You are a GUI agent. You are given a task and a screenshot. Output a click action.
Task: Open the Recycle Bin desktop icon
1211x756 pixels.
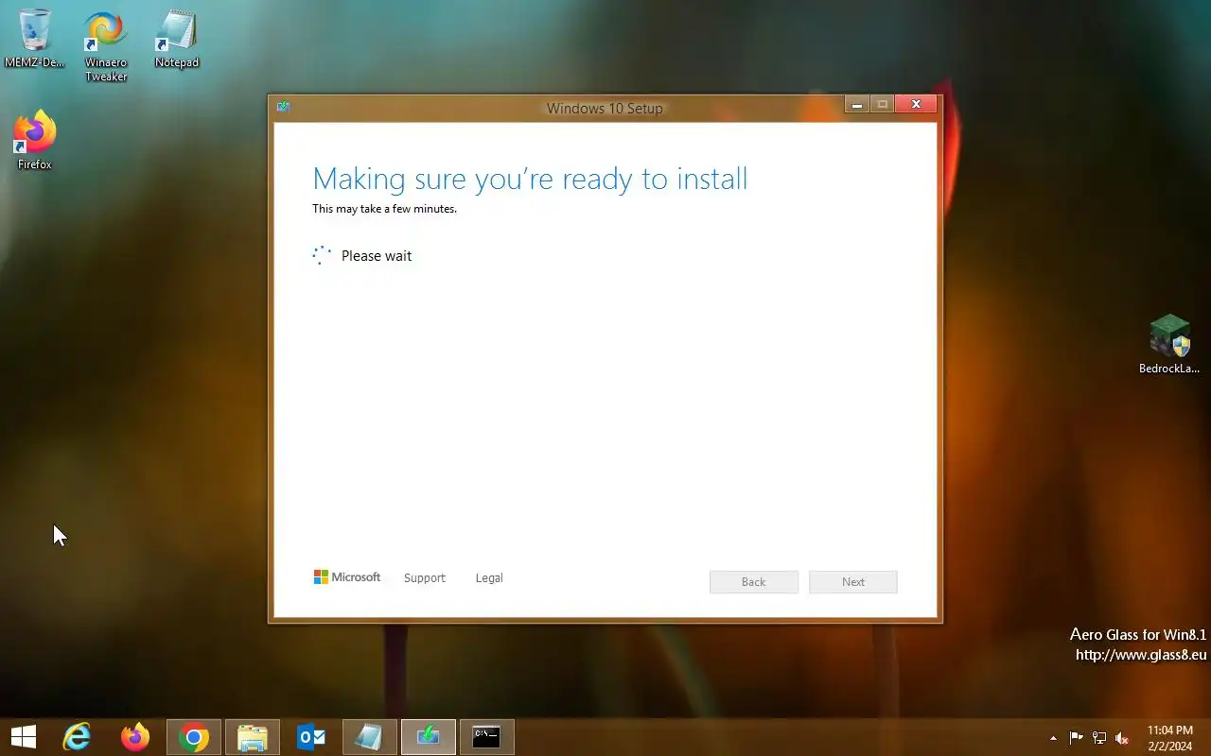pyautogui.click(x=35, y=40)
